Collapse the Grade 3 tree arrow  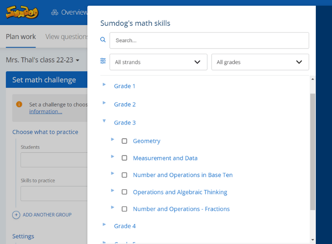104,121
